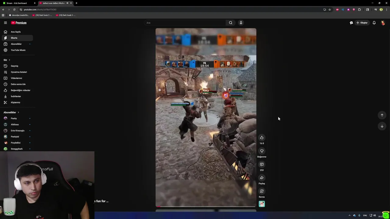Image resolution: width=390 pixels, height=219 pixels.
Task: Open YouTube notifications bell
Action: click(x=374, y=23)
